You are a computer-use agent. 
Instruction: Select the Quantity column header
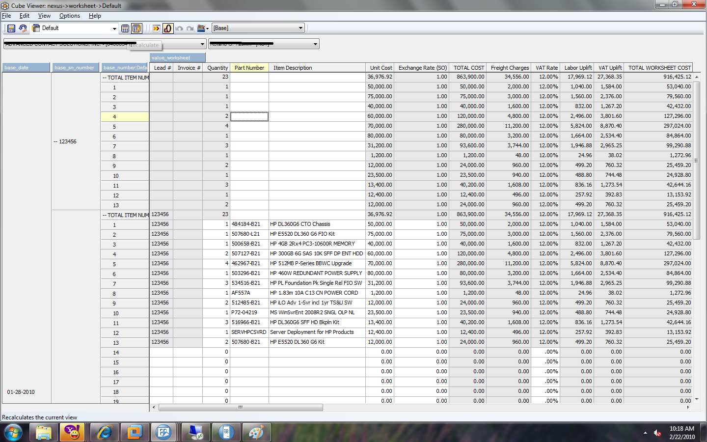(217, 68)
